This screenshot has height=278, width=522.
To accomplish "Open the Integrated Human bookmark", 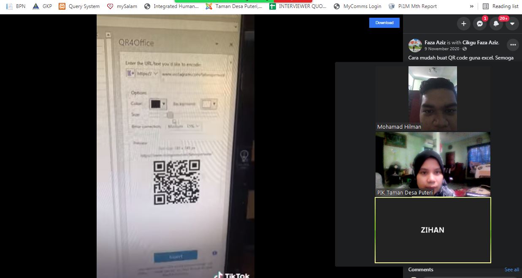I will pyautogui.click(x=171, y=6).
